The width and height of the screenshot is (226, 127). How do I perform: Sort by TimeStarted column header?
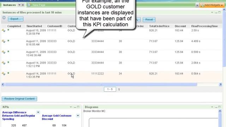pyautogui.click(x=34, y=26)
